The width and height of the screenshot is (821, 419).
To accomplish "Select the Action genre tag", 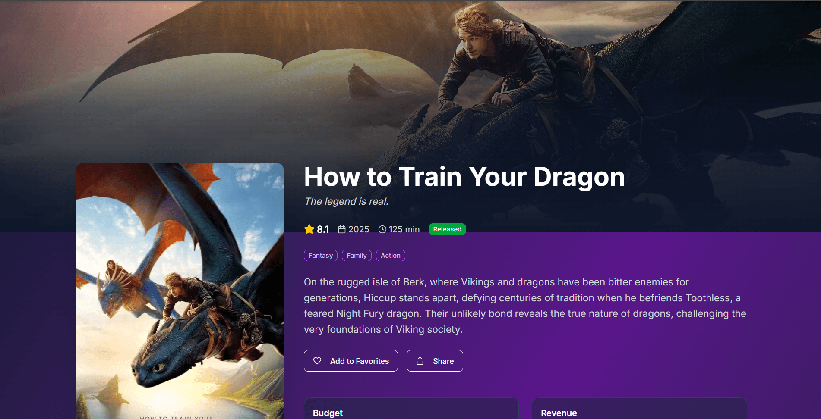I will [391, 255].
